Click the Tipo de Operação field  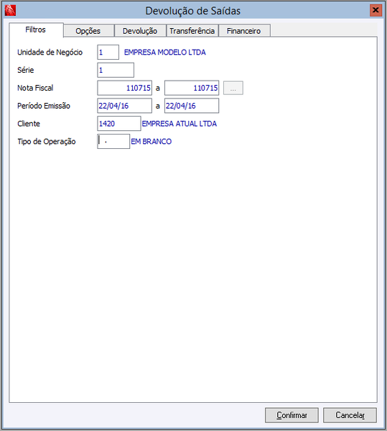[113, 142]
